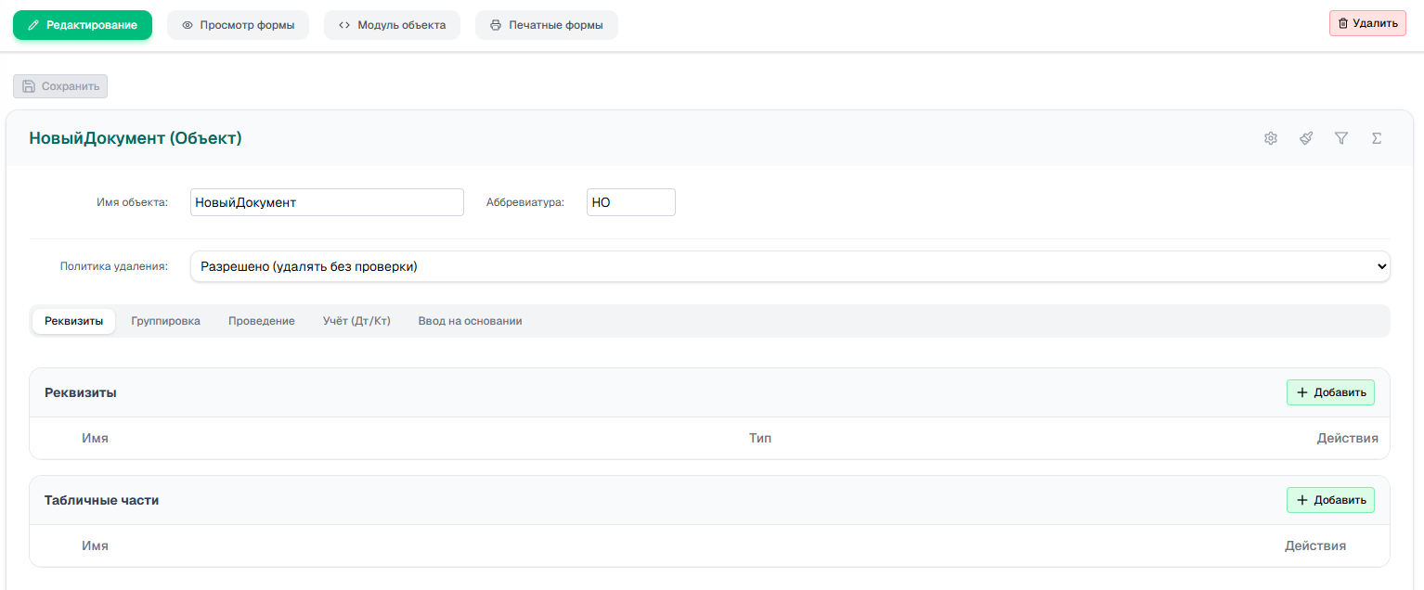Click the red Удалить button
Screen dimensions: 1424x590
point(1367,23)
